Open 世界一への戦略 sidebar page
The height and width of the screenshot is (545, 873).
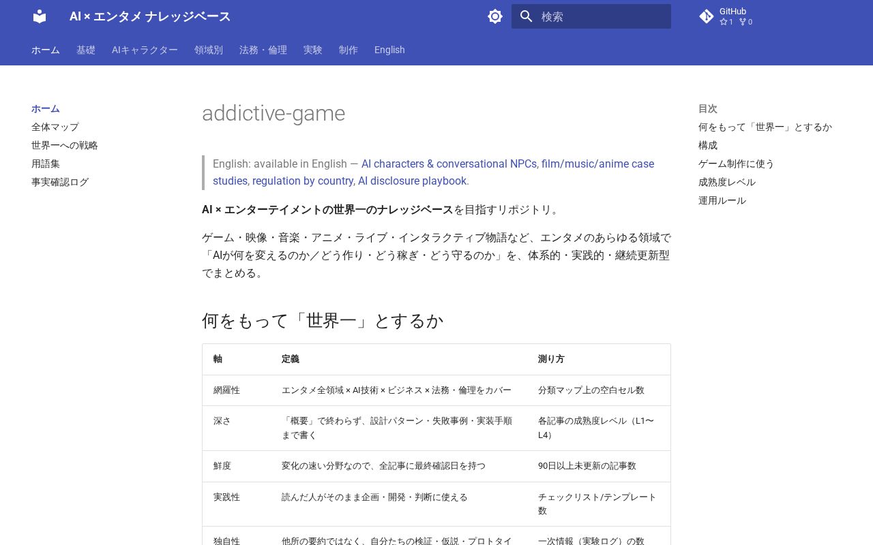click(x=65, y=145)
